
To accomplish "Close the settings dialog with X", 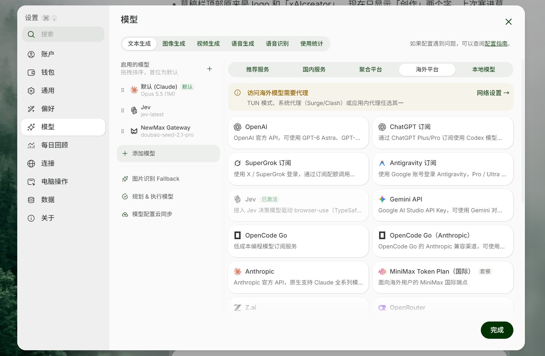I will (509, 22).
